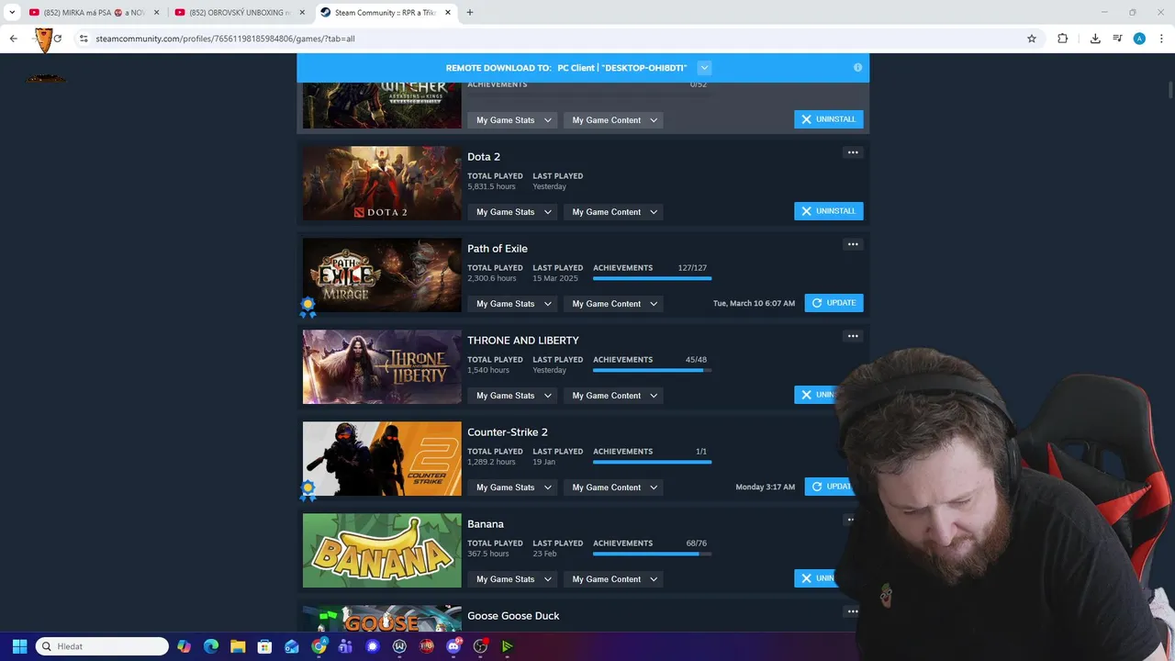Open Chrome media controls icon

[1117, 39]
